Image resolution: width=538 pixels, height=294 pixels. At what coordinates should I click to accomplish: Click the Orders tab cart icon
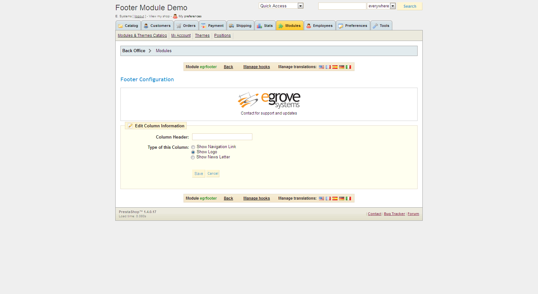coord(179,26)
